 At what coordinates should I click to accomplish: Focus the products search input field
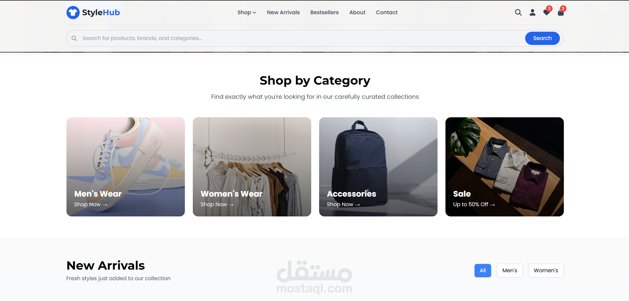pyautogui.click(x=301, y=38)
